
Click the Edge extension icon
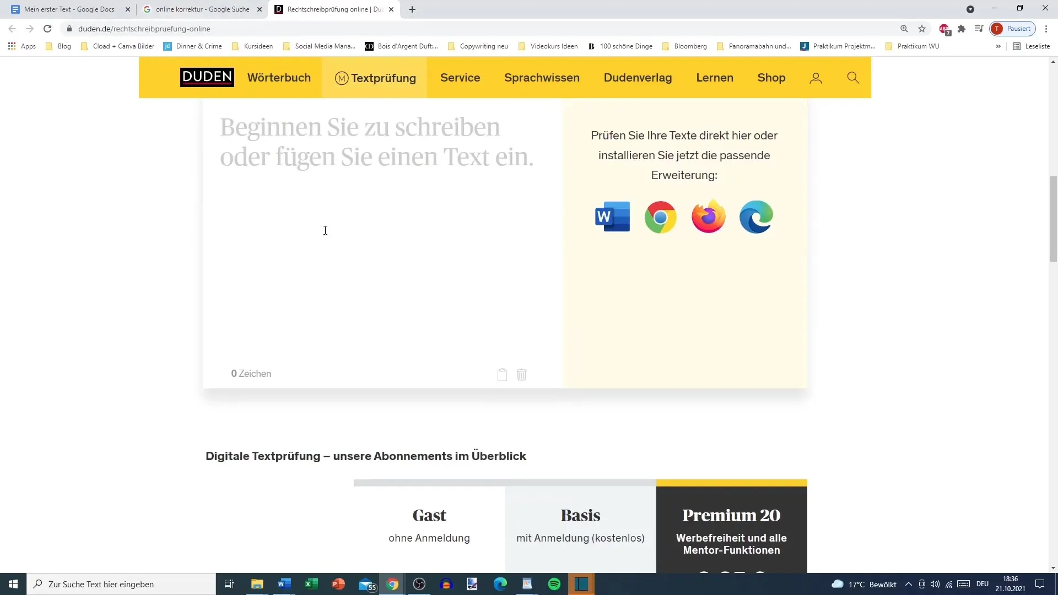click(x=757, y=217)
